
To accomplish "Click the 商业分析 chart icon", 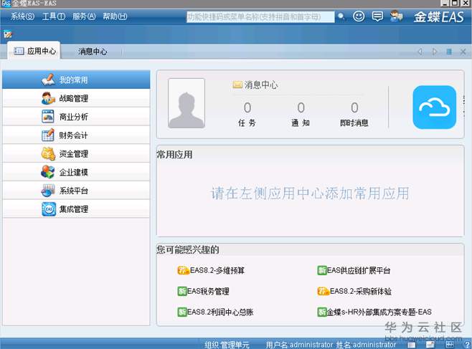I will coord(48,117).
